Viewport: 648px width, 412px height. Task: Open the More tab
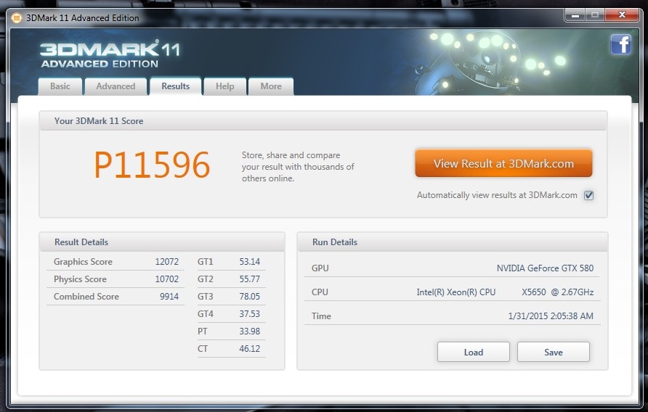coord(271,86)
